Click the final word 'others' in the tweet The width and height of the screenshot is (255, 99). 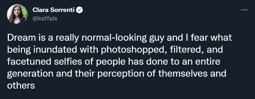[x=21, y=85]
